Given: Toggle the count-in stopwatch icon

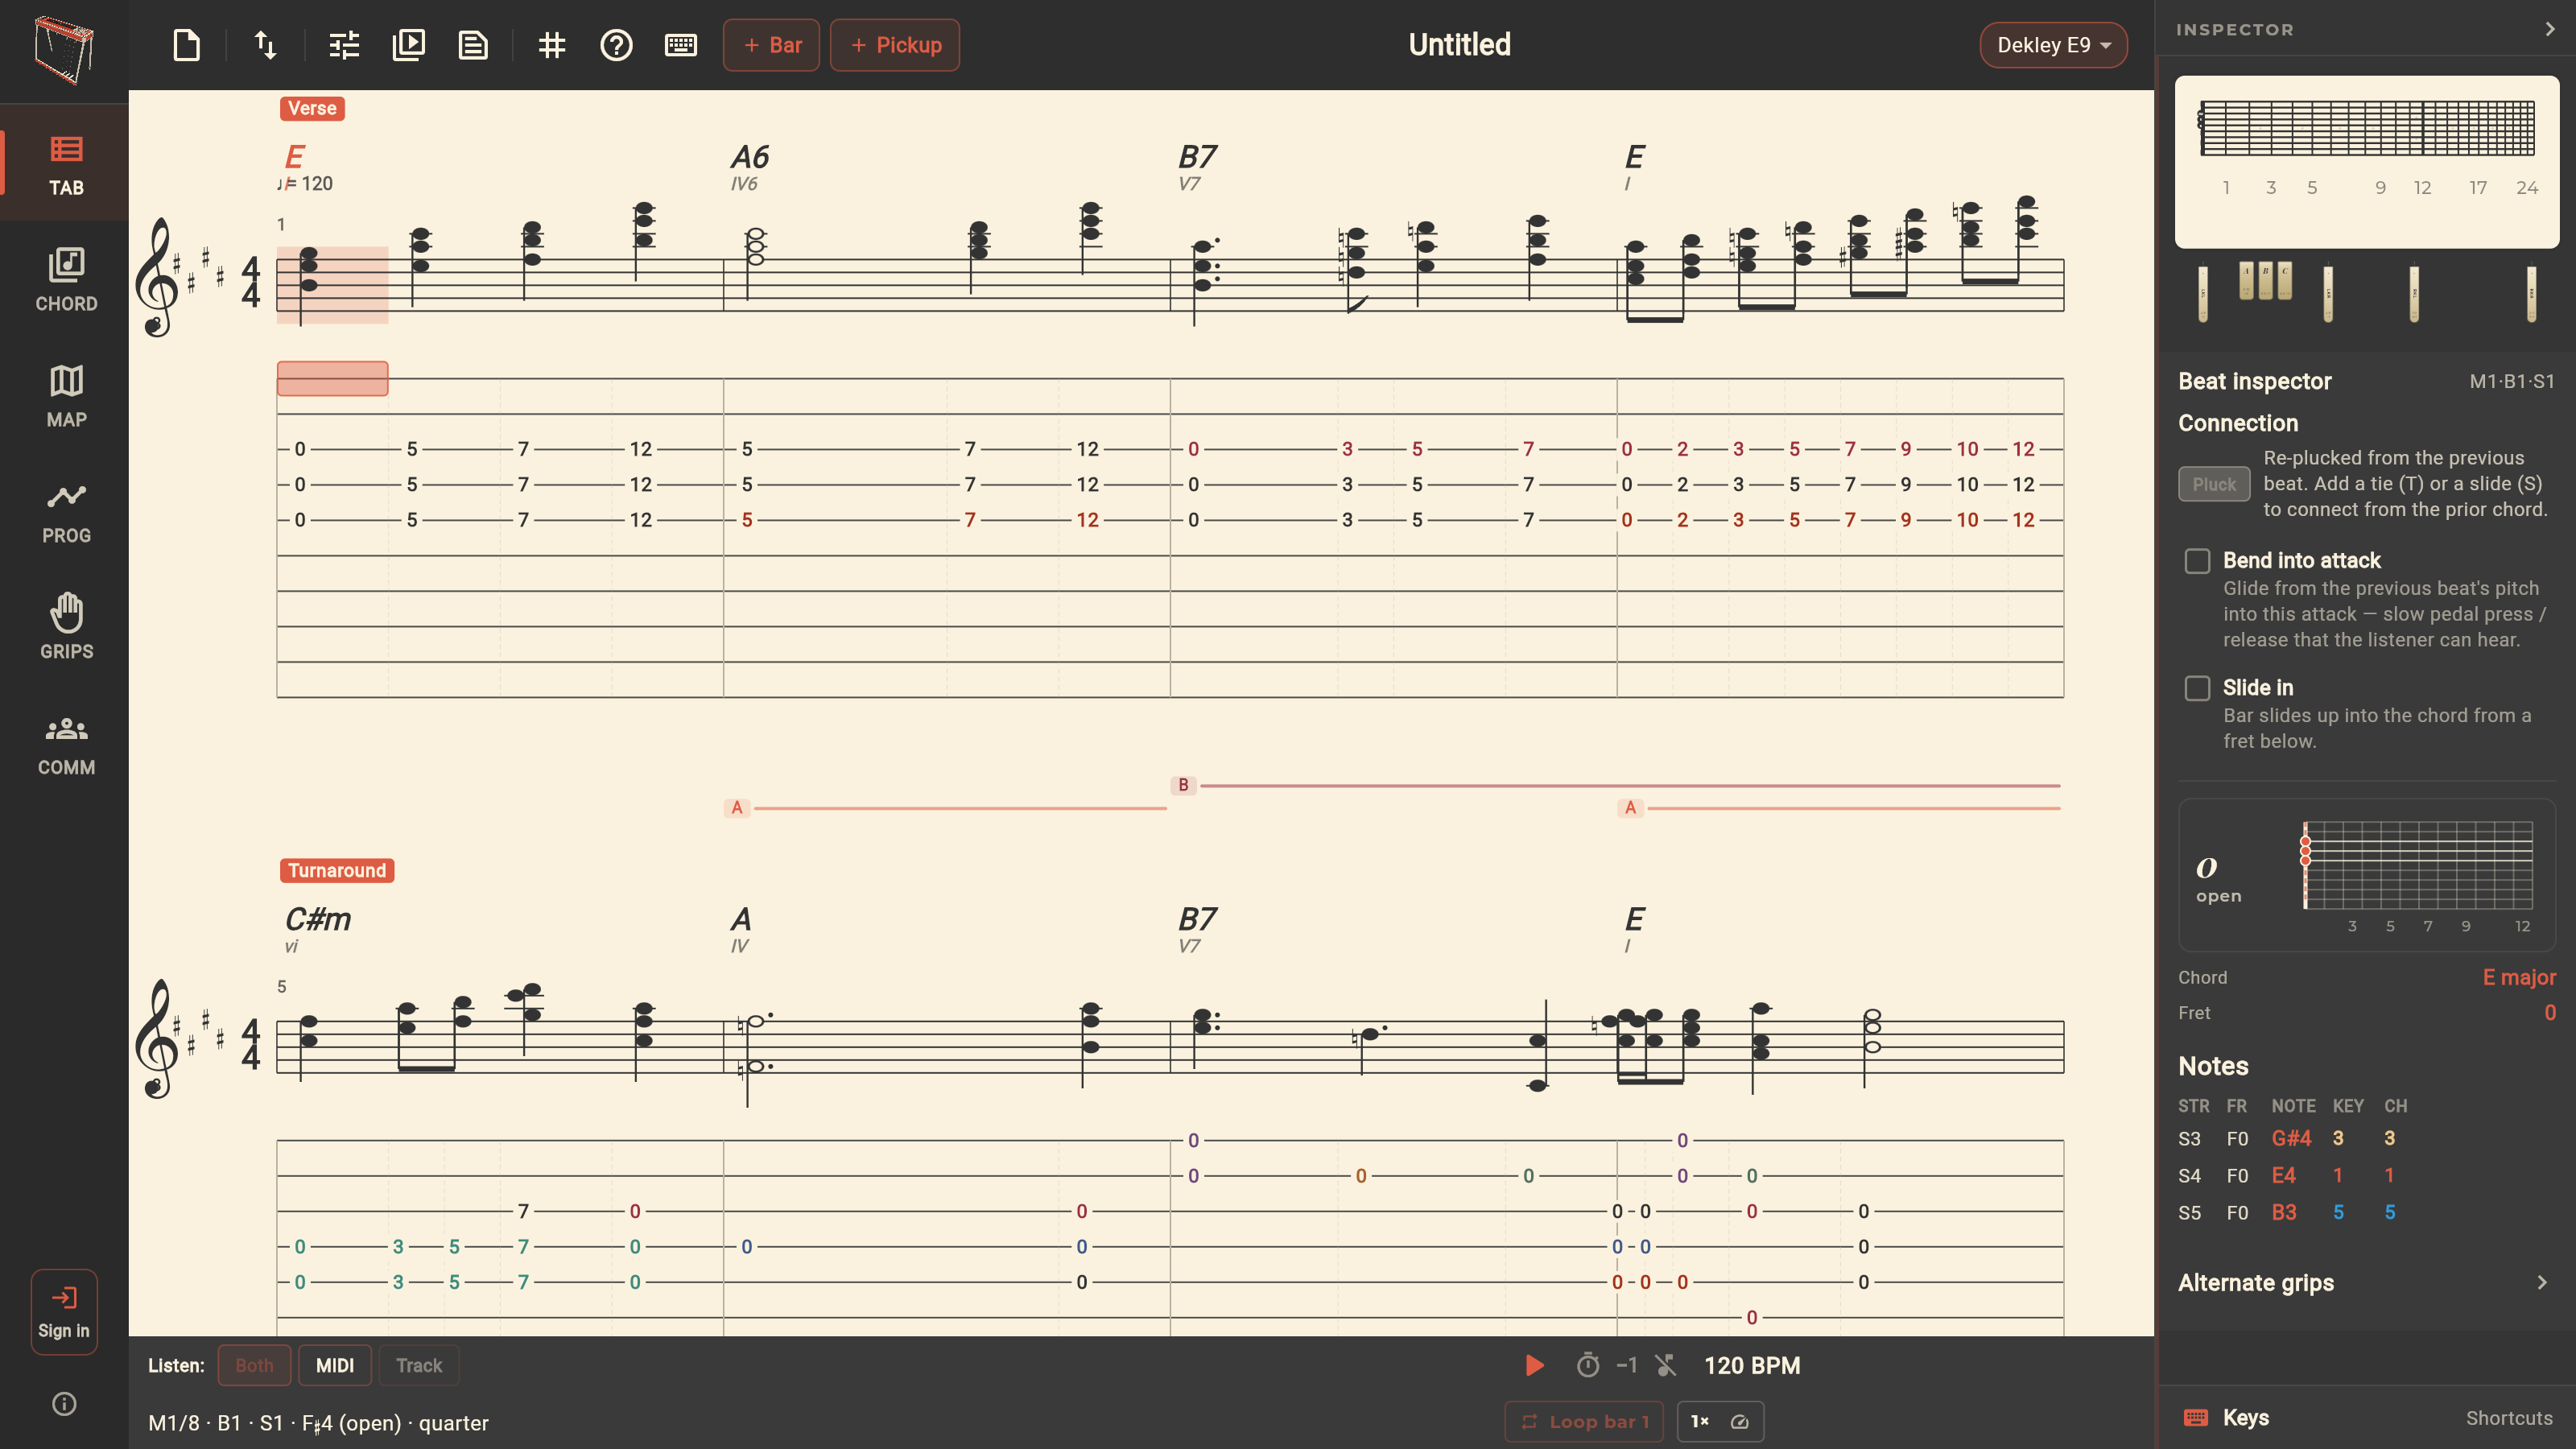Looking at the screenshot, I should click(x=1588, y=1365).
